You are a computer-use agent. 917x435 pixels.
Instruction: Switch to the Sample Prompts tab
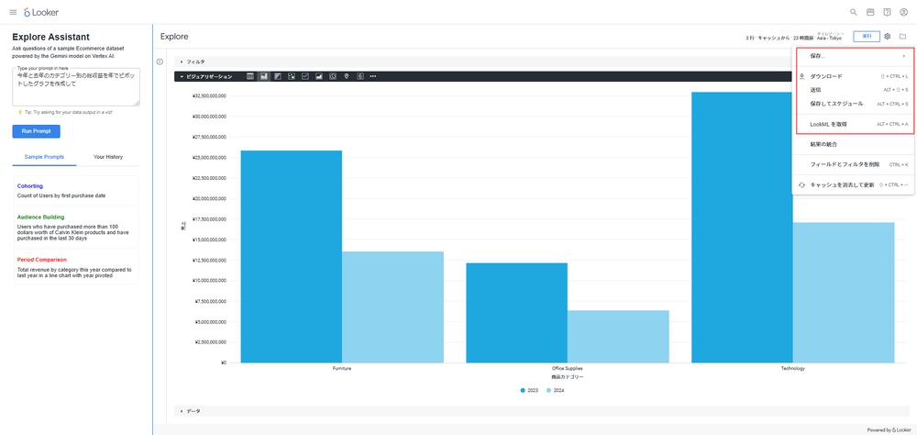pos(44,157)
